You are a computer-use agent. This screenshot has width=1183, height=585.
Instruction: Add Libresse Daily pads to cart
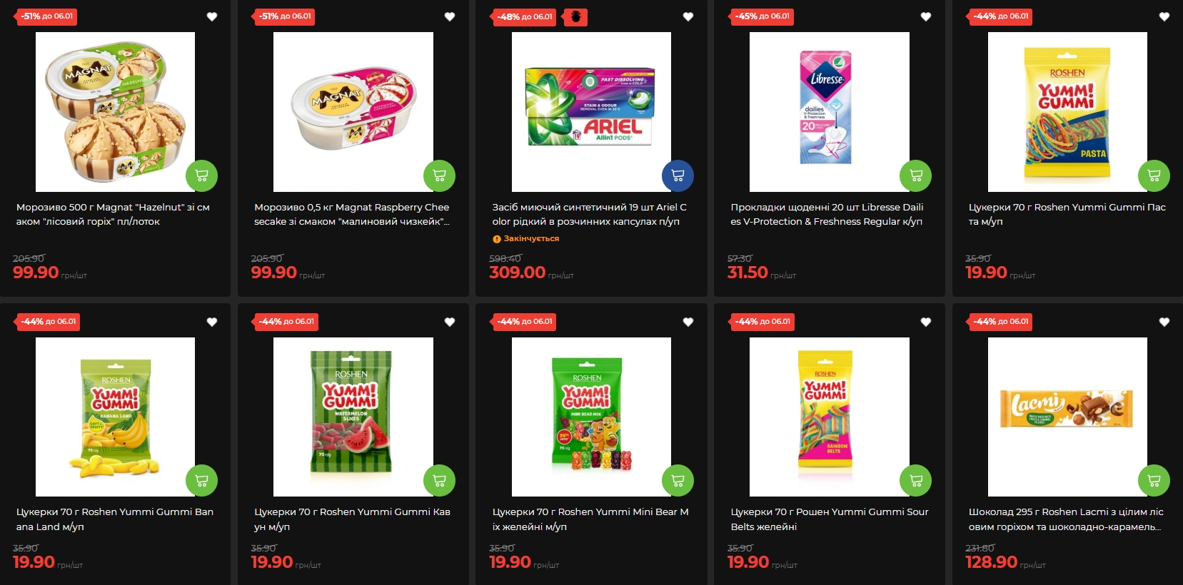coord(916,175)
